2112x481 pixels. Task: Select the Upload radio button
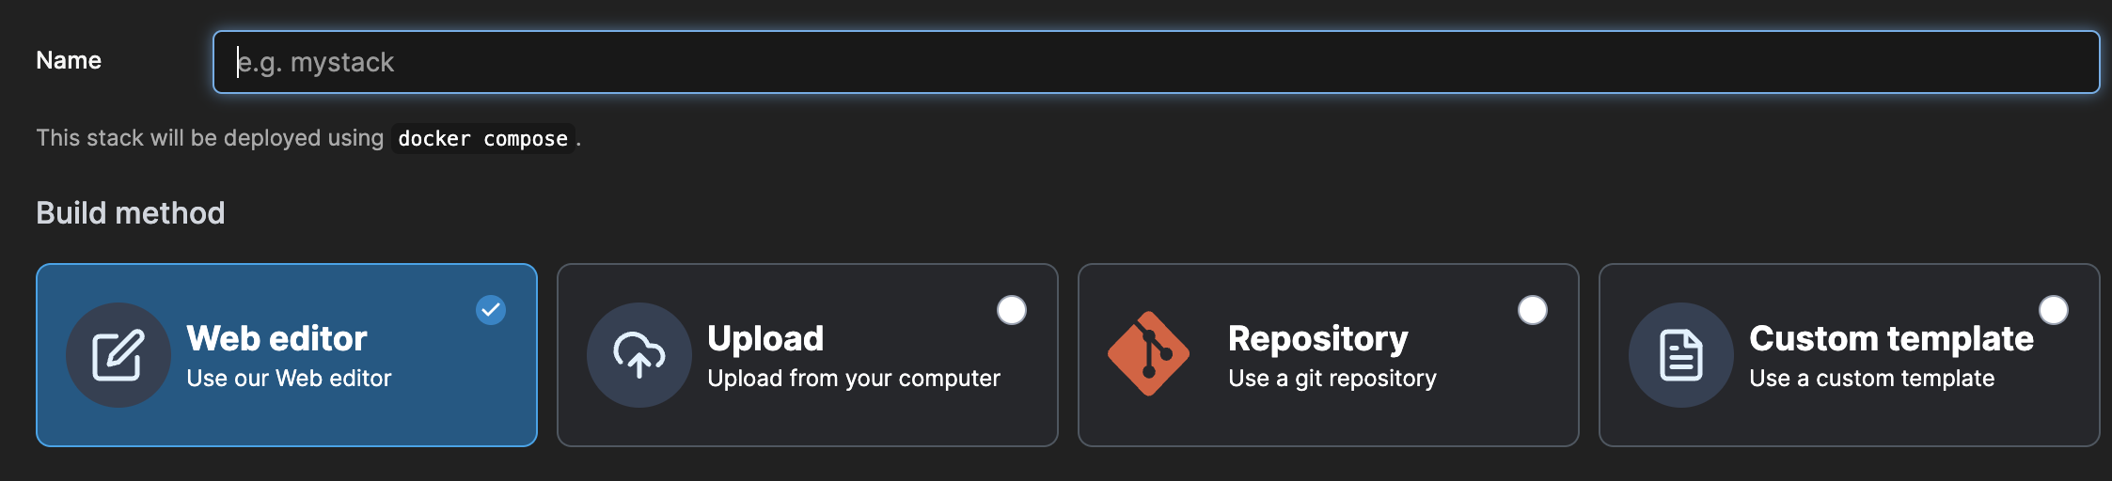pyautogui.click(x=1012, y=310)
